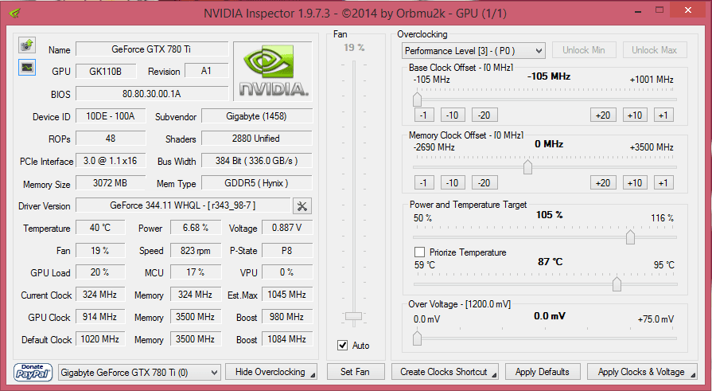The width and height of the screenshot is (712, 391).
Task: Click the 0.887 V voltage value
Action: 287,228
